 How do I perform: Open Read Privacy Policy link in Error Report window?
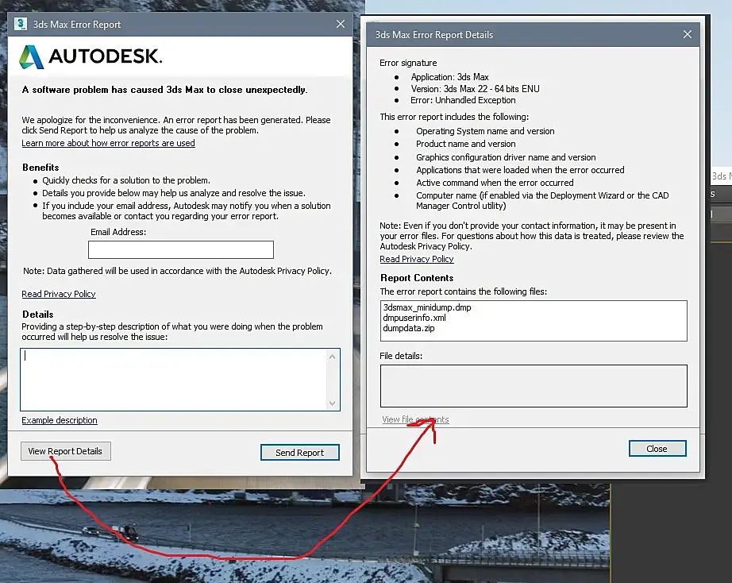tap(59, 294)
